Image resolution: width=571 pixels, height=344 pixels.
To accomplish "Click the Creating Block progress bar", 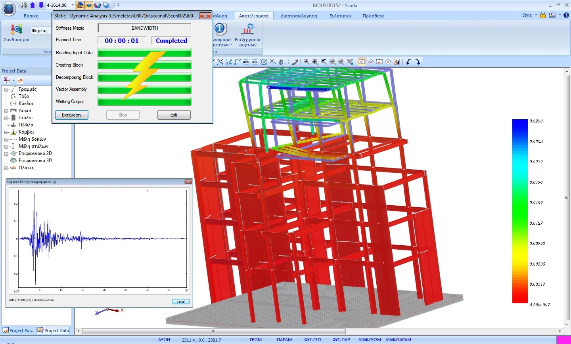I will 145,65.
